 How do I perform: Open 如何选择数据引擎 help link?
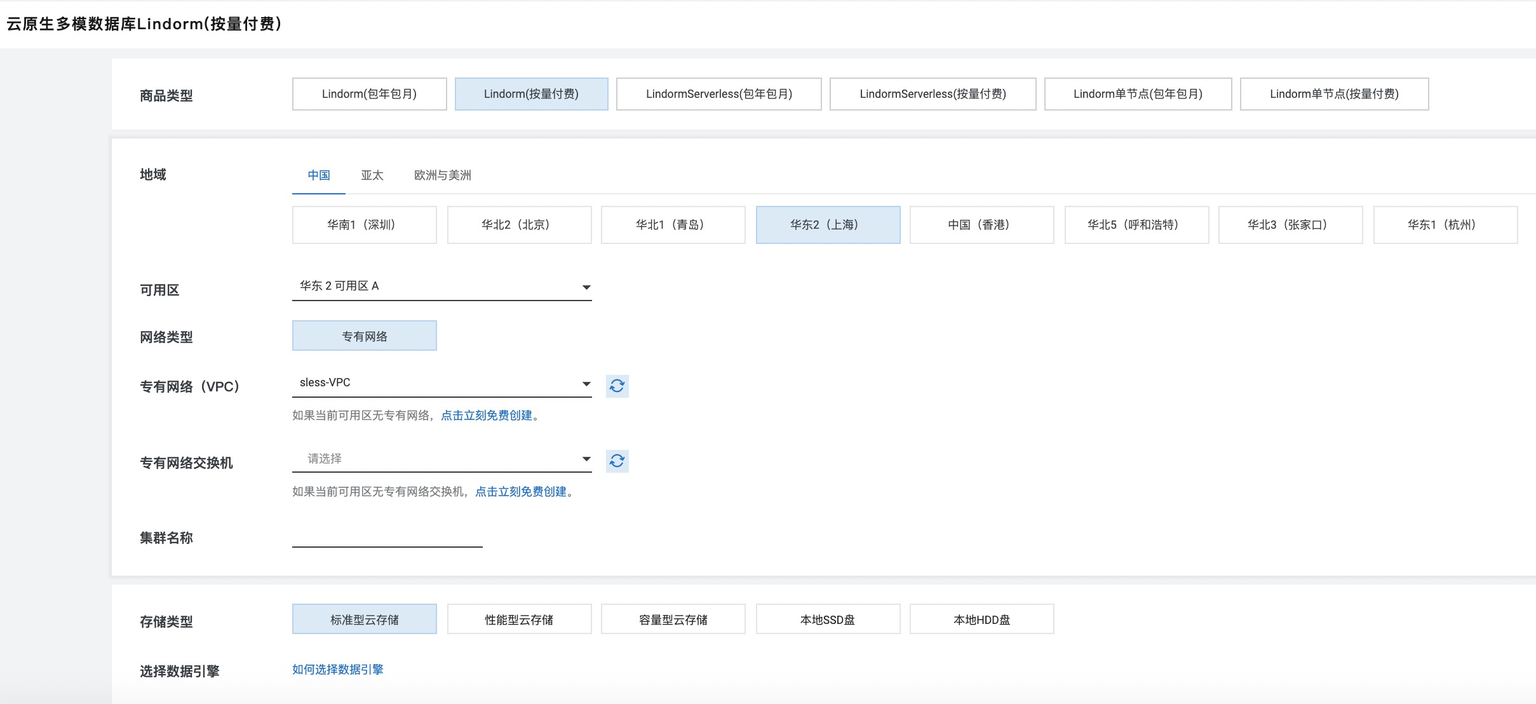coord(338,670)
